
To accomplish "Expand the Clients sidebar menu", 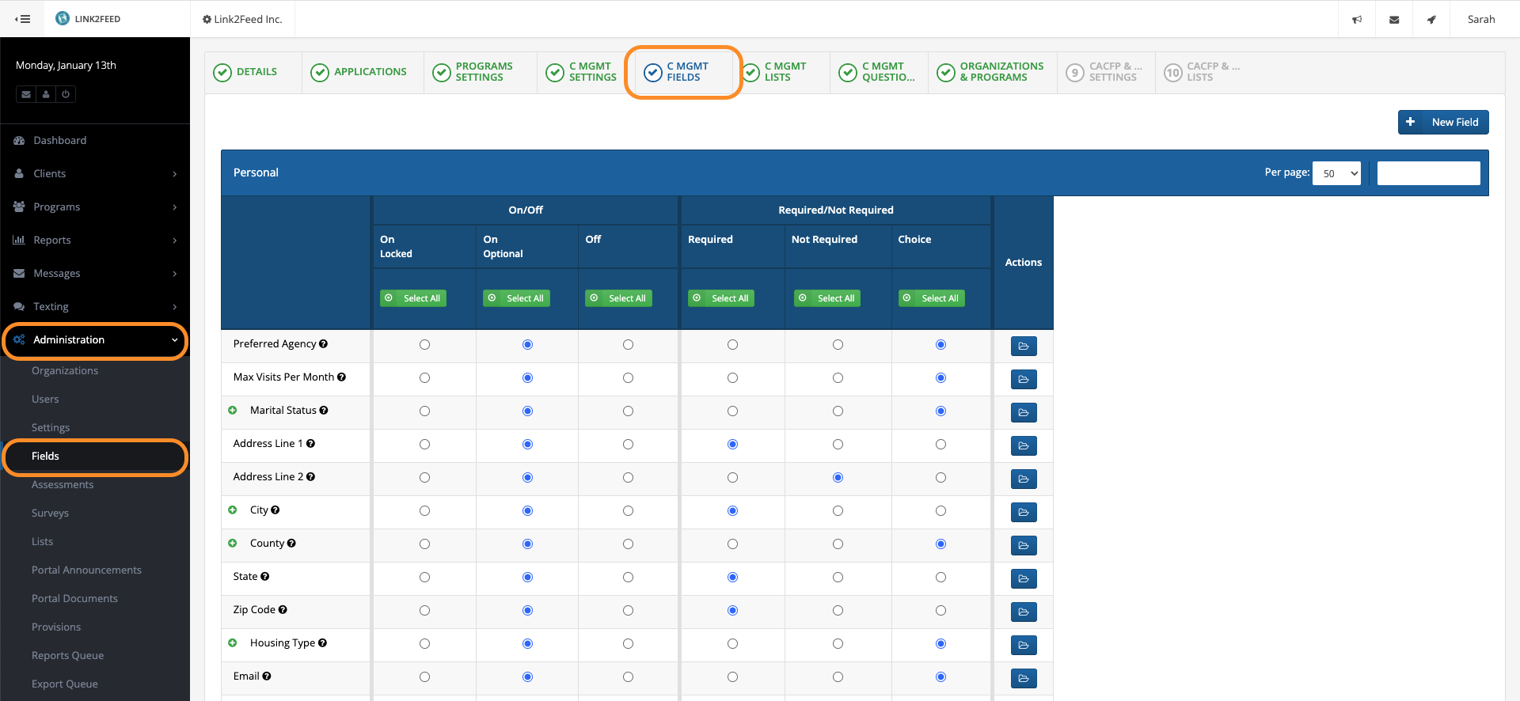I will point(95,173).
